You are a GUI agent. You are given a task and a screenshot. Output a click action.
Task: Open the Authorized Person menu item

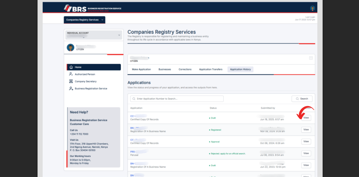[85, 74]
